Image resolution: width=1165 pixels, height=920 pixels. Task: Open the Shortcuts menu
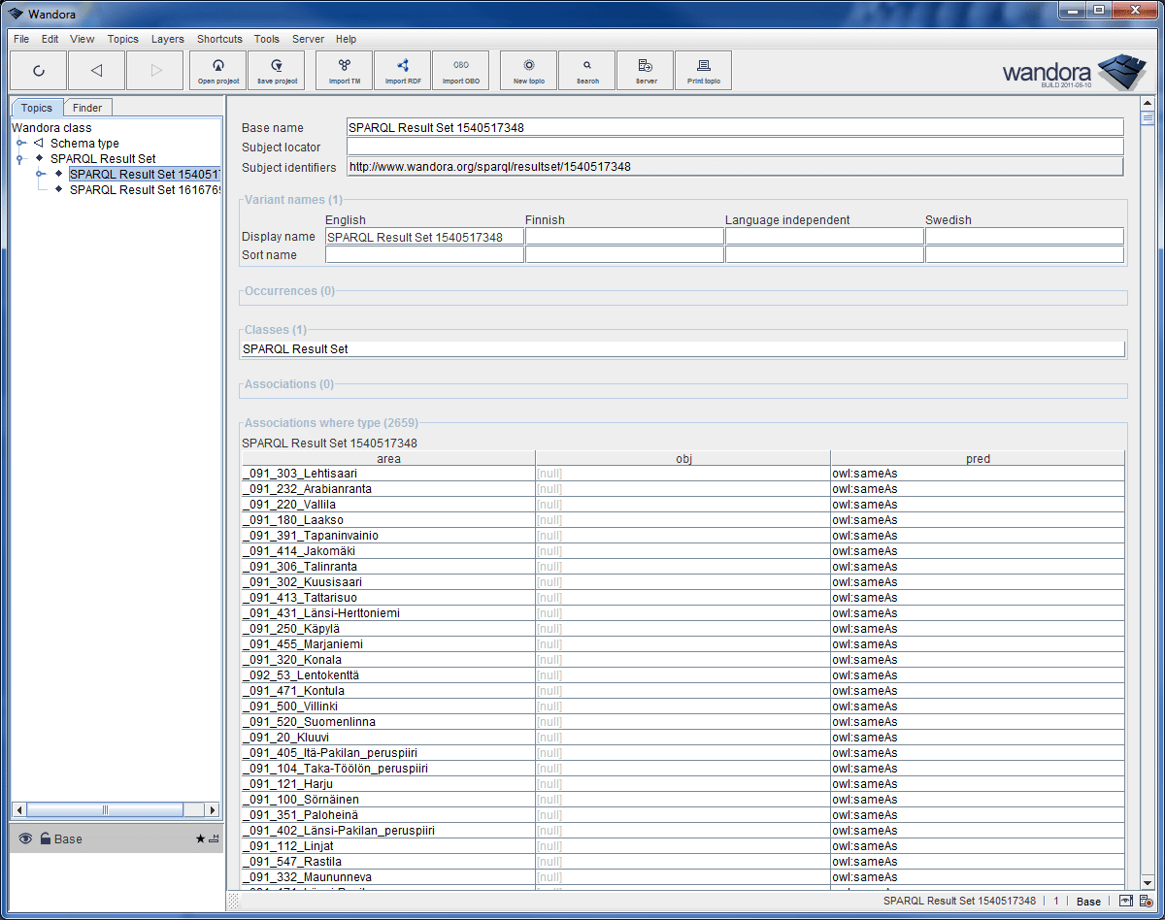pos(218,39)
